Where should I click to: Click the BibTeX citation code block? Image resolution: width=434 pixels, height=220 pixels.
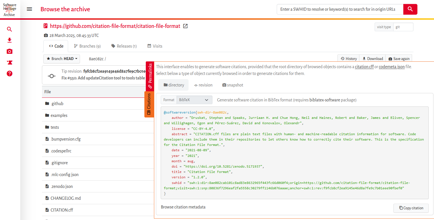(x=295, y=153)
